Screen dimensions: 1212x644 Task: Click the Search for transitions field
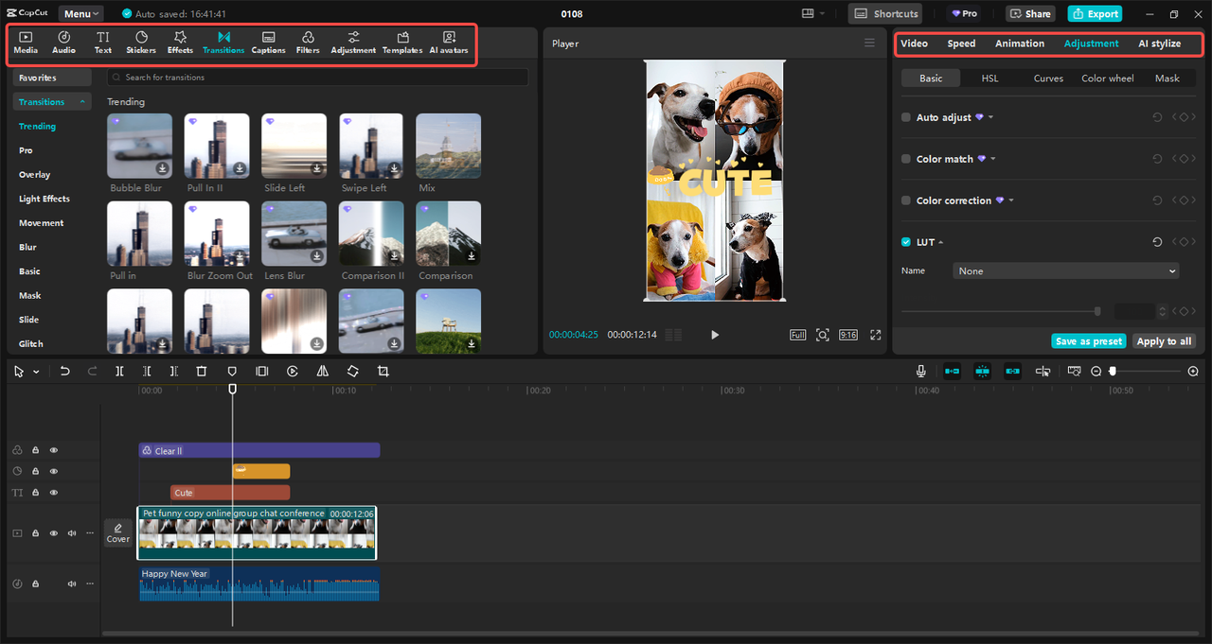pos(317,78)
